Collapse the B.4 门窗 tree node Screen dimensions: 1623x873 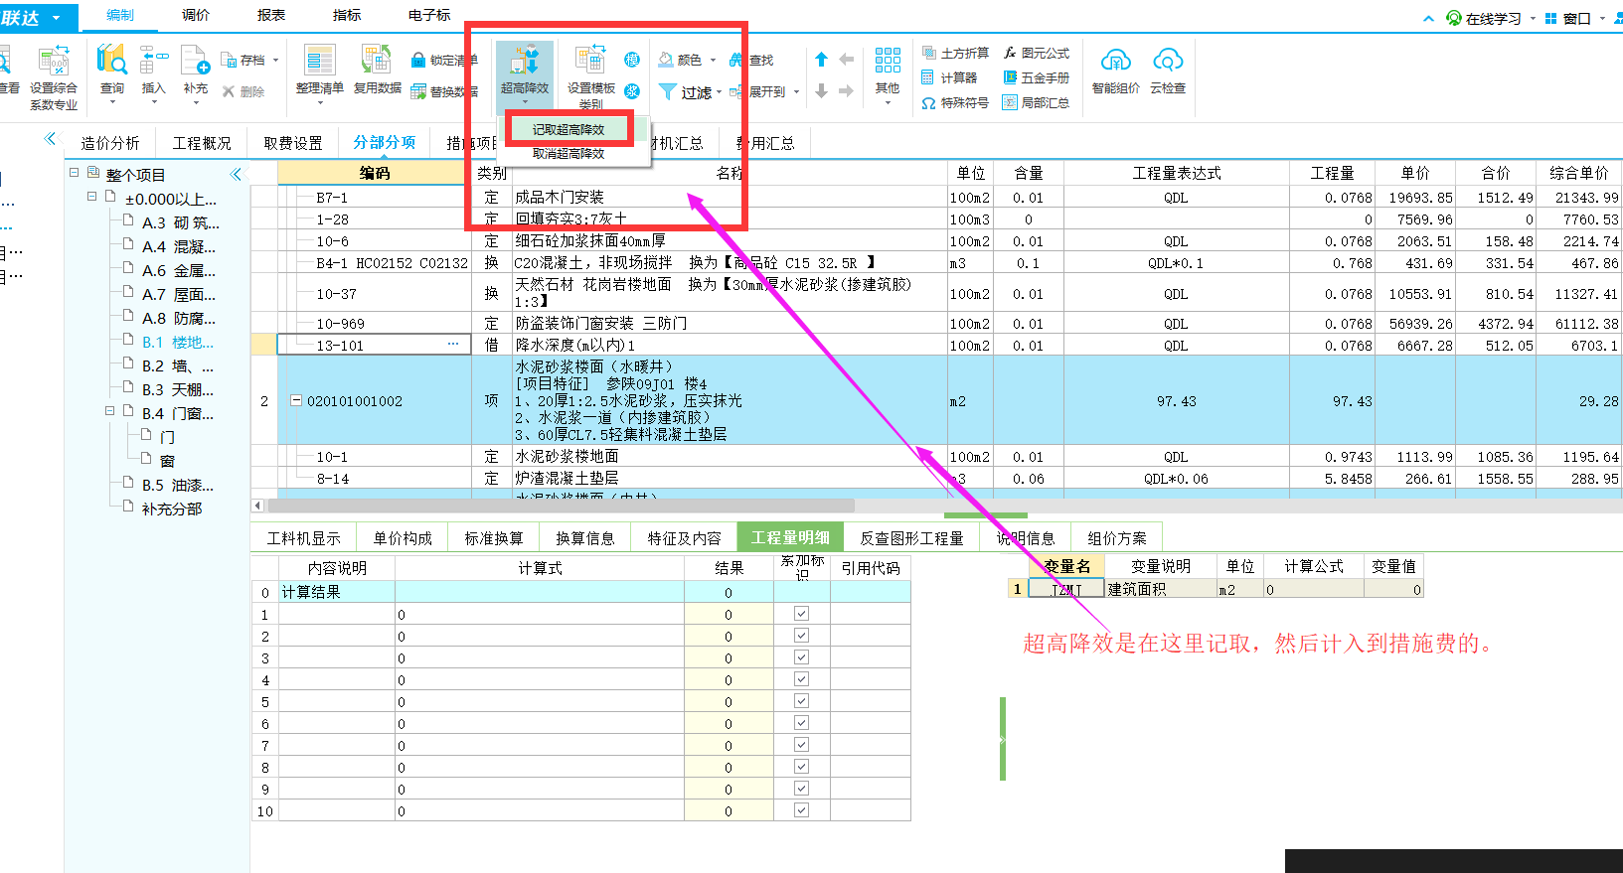[x=110, y=411]
